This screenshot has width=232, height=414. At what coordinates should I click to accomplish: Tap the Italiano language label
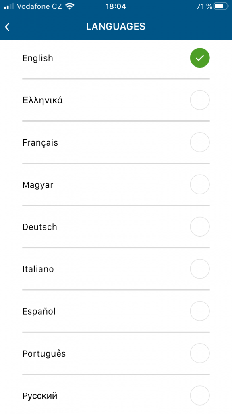coord(38,269)
